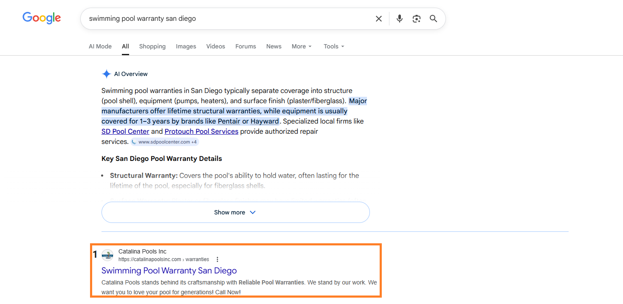Expand the More search filters dropdown
The height and width of the screenshot is (304, 623).
coord(302,46)
